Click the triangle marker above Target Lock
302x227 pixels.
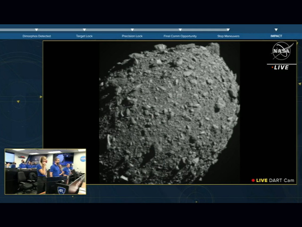(84, 30)
